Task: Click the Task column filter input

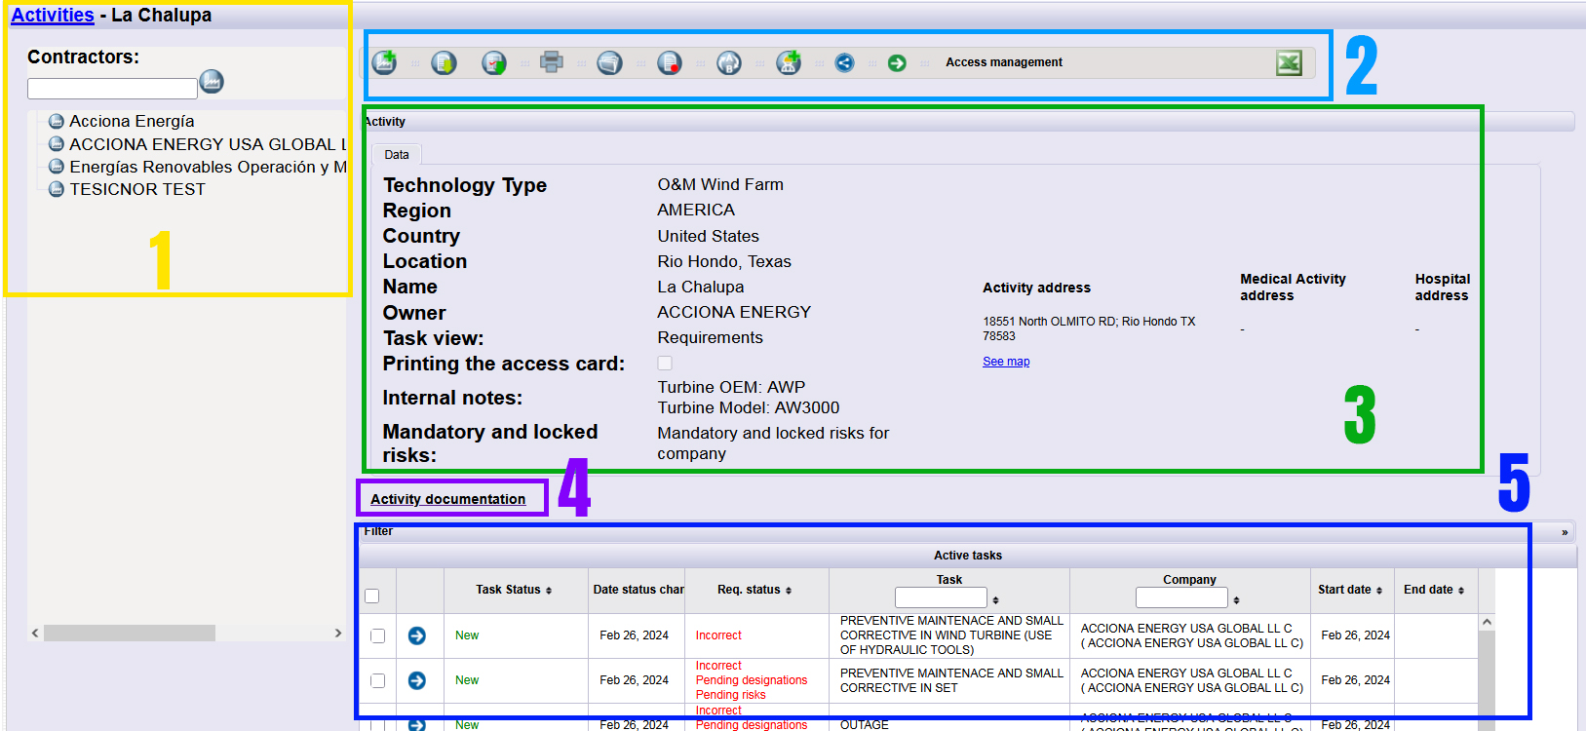Action: pos(941,597)
